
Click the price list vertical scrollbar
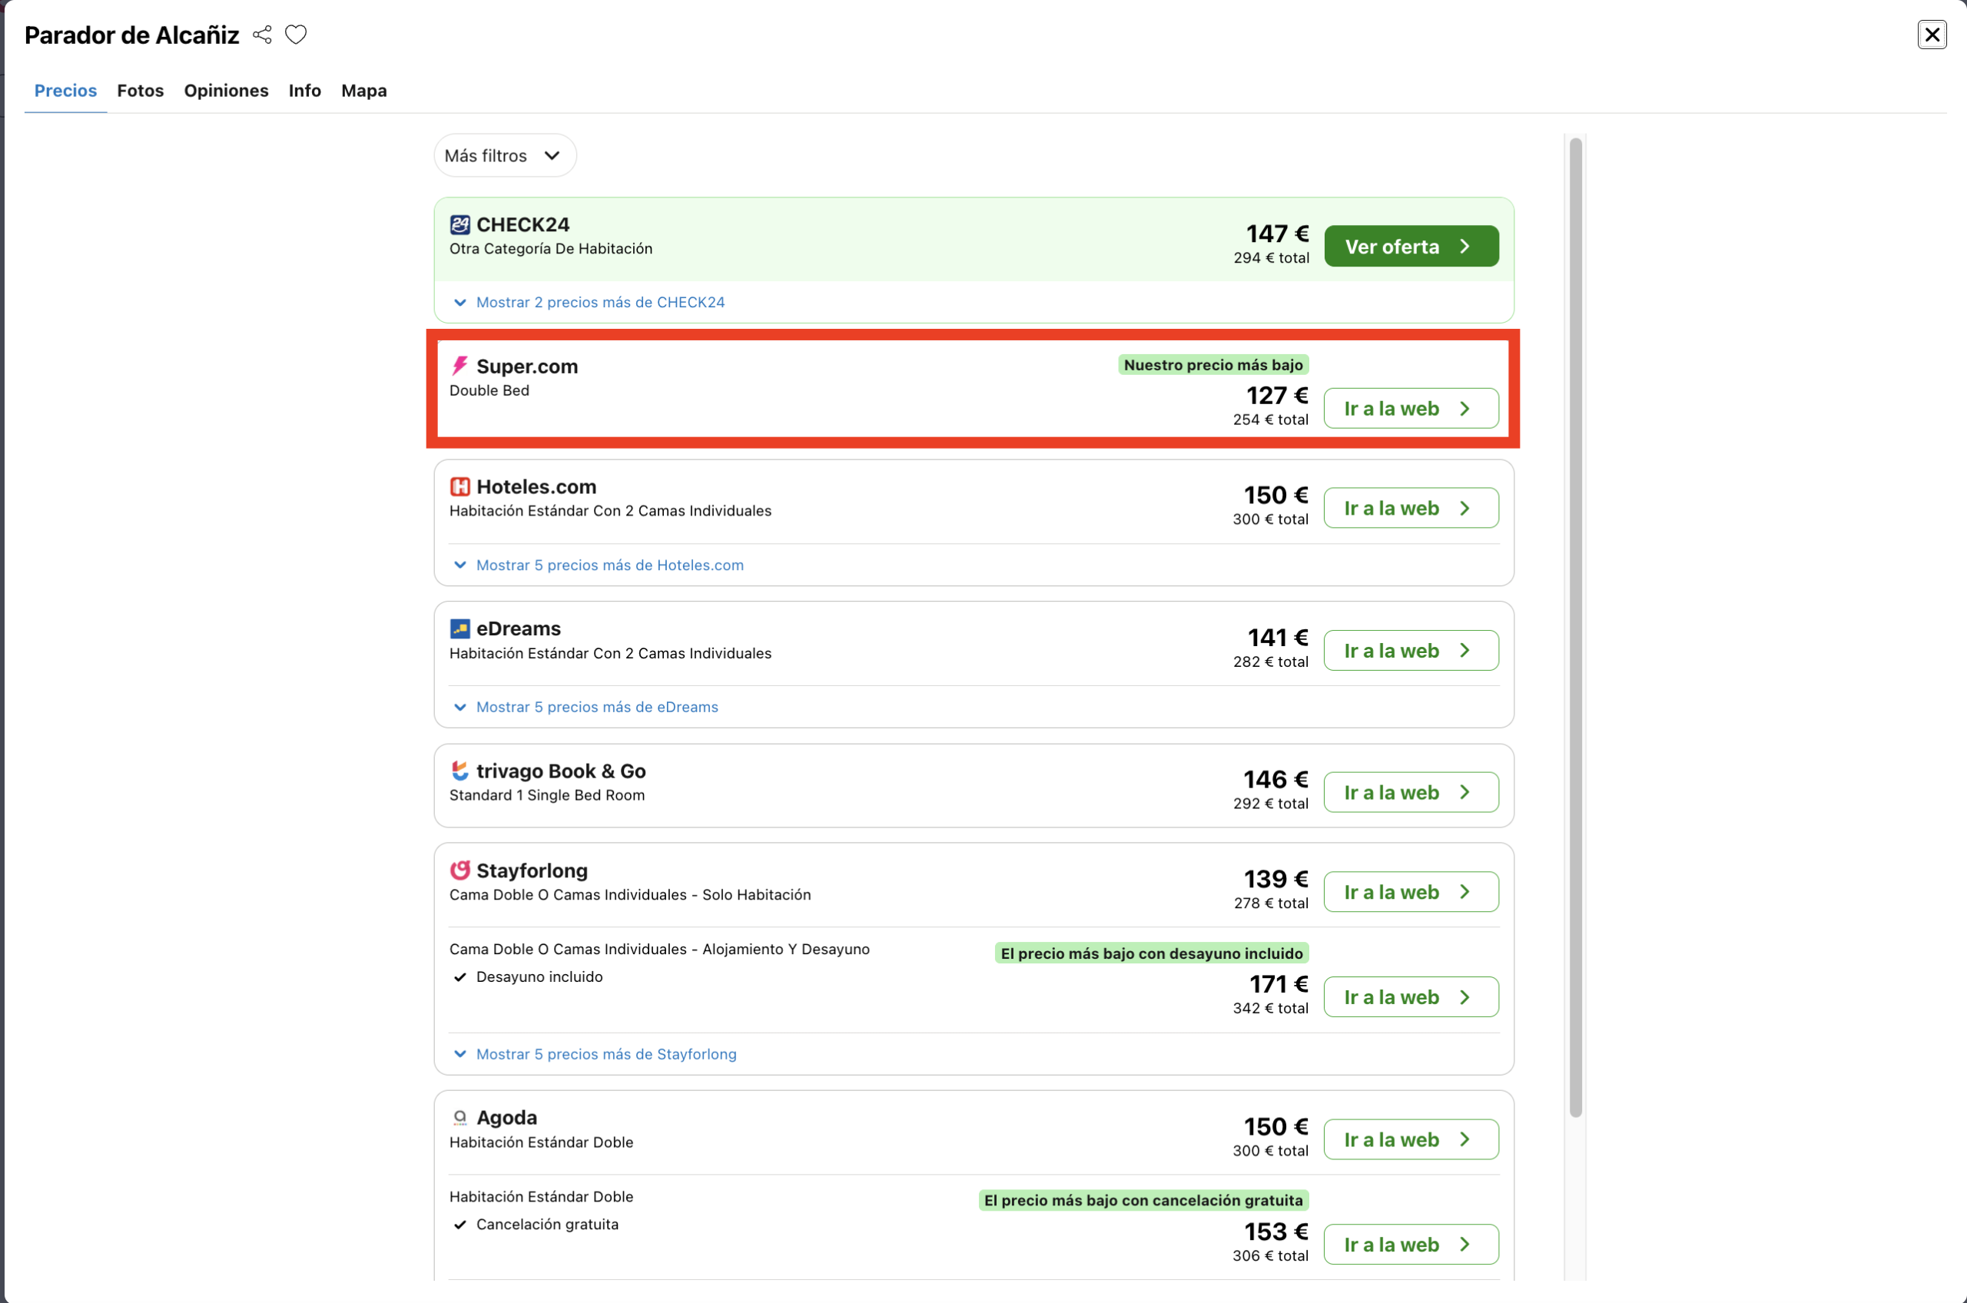[x=1575, y=628]
